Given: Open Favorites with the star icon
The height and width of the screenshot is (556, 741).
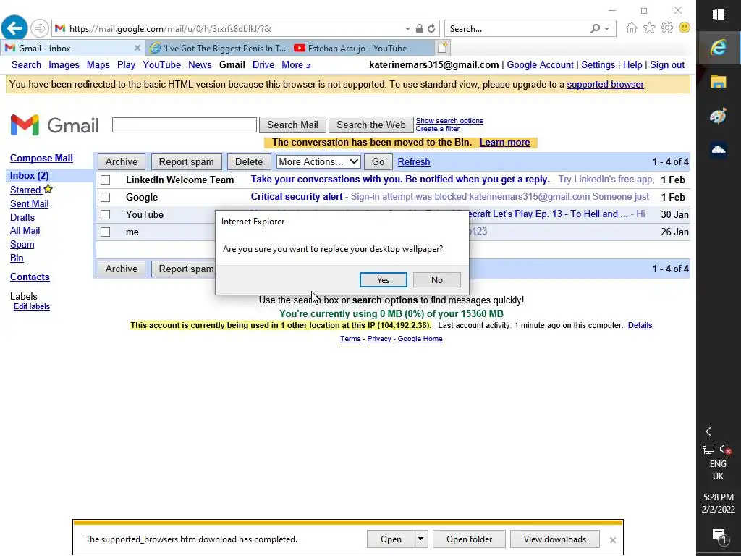Looking at the screenshot, I should click(649, 28).
